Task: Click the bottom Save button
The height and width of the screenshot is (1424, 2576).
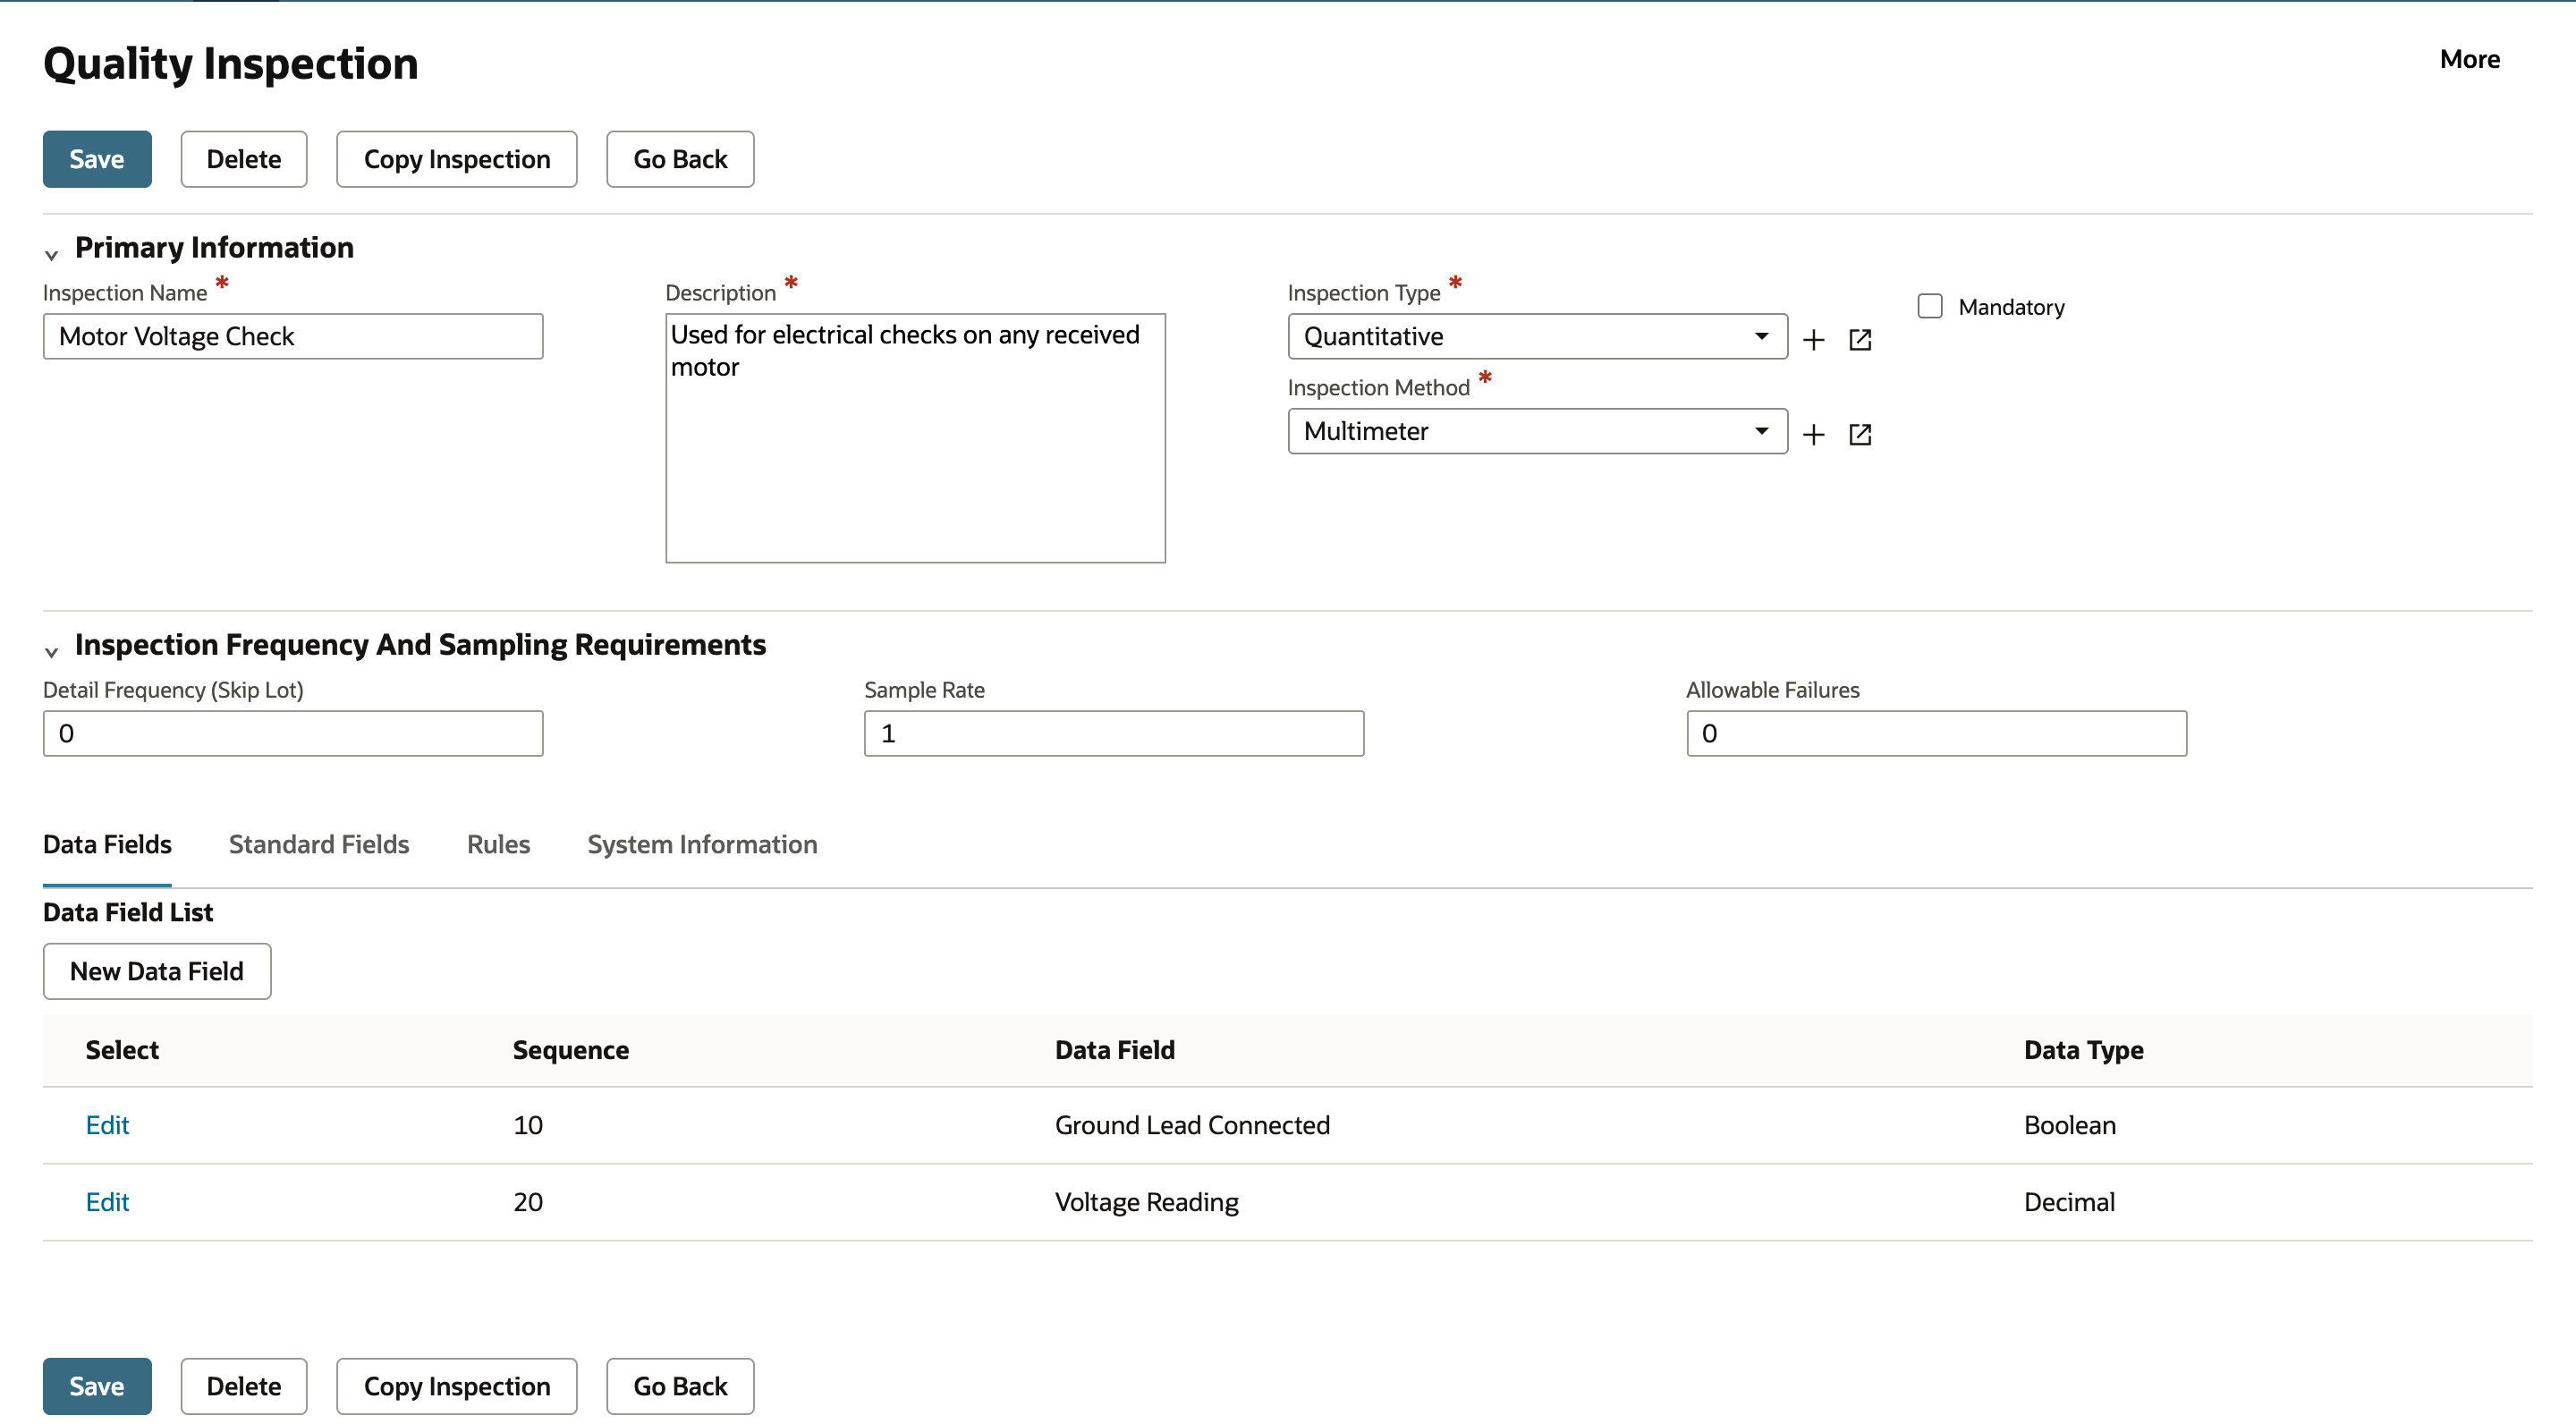Action: [x=97, y=1386]
